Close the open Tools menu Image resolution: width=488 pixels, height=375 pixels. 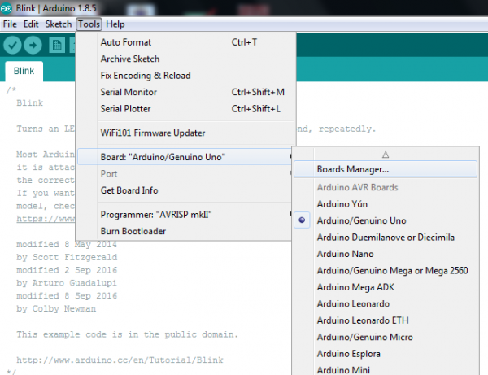(x=89, y=24)
